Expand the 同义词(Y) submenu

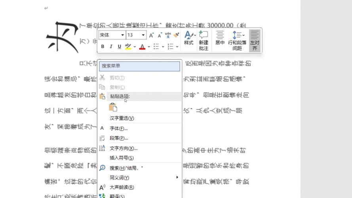[x=139, y=177]
